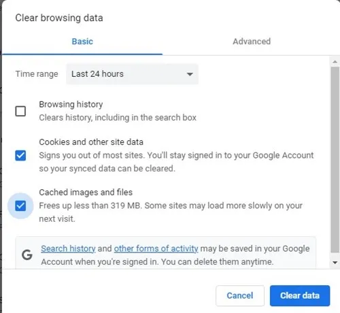This screenshot has width=340, height=313.
Task: Click the Cookies and other site data label
Action: [x=91, y=142]
